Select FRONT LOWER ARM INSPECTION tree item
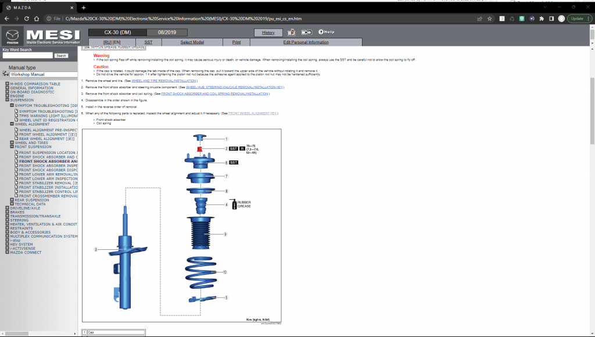The image size is (595, 337). click(x=48, y=178)
